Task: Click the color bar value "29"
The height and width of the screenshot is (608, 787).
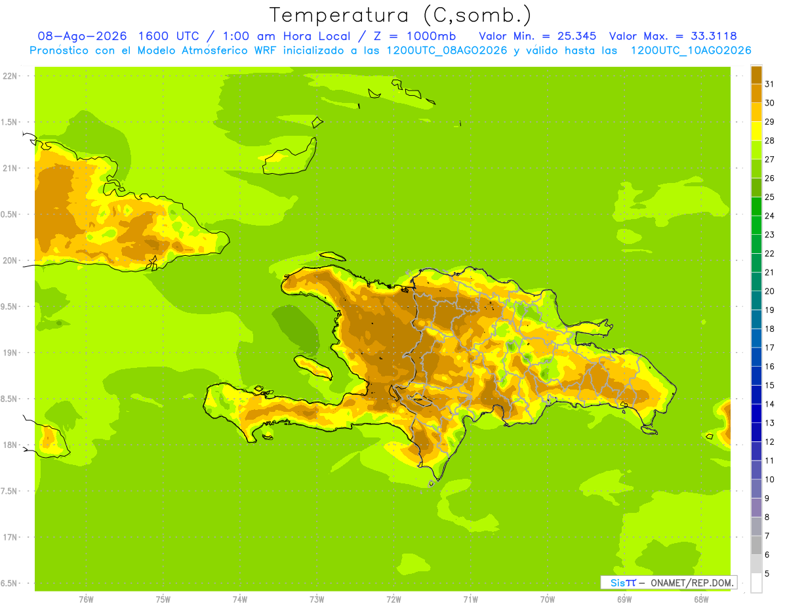Action: pos(770,121)
